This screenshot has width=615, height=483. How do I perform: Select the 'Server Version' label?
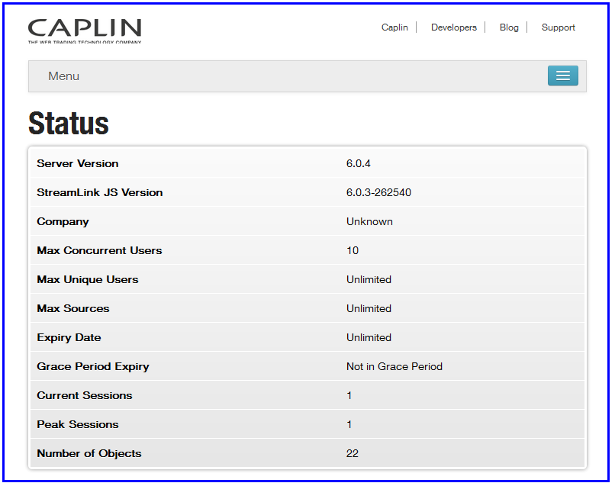coord(77,163)
